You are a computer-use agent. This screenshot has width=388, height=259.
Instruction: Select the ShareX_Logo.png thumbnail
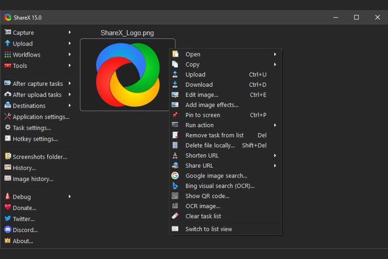click(128, 74)
